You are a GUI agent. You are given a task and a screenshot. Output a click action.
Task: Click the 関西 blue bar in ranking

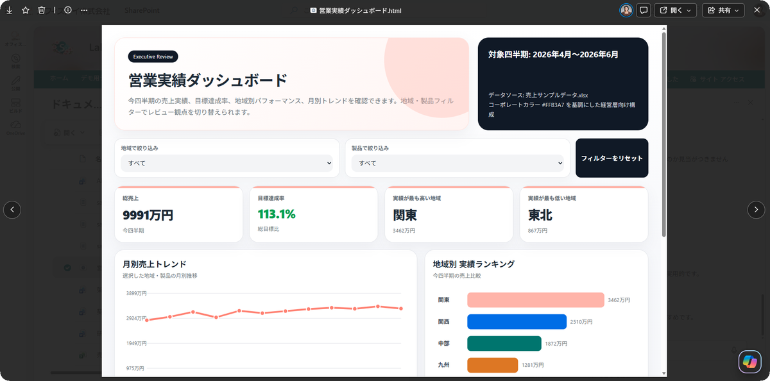coord(517,322)
